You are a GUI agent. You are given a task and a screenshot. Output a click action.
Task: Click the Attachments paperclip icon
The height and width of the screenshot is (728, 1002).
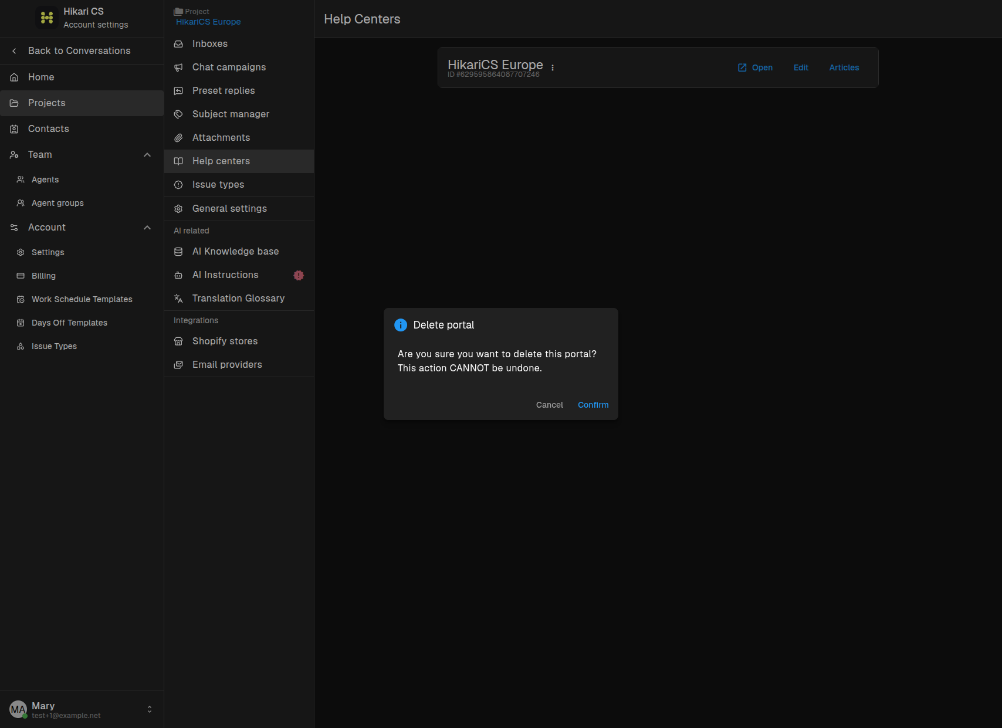click(x=178, y=138)
